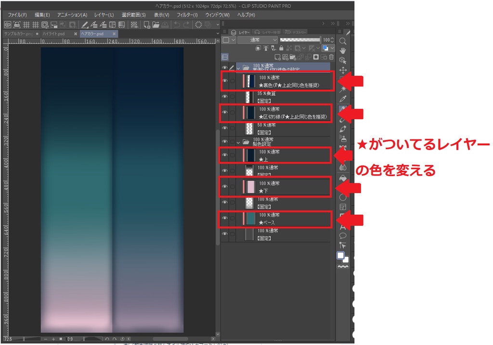The height and width of the screenshot is (345, 493).
Task: Open the フィルター menu
Action: [x=187, y=15]
